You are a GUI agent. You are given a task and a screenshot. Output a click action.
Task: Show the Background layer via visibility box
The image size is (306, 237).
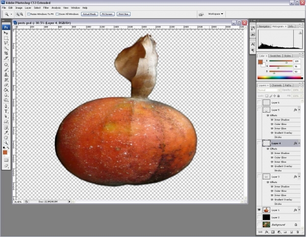click(x=259, y=225)
